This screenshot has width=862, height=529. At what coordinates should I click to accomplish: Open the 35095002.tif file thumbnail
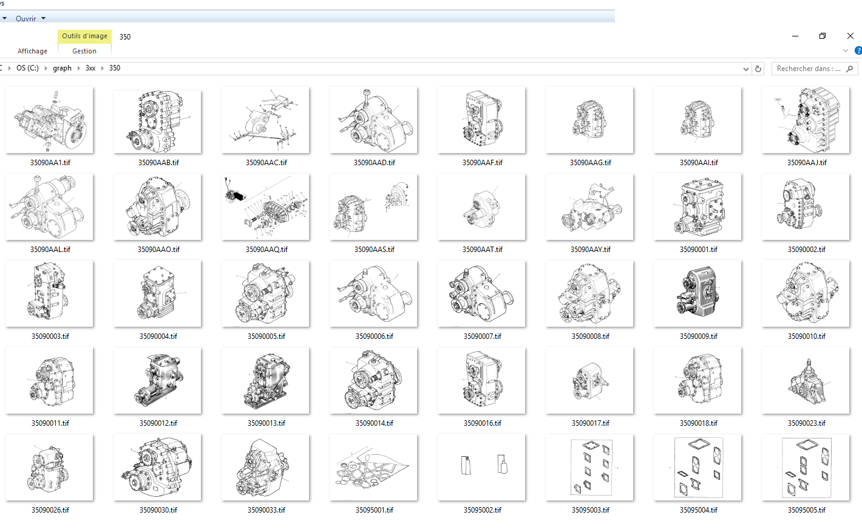(483, 467)
